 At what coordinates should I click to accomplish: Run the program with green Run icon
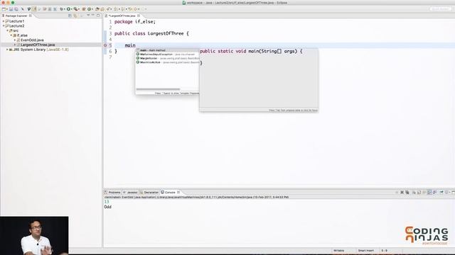(69, 9)
